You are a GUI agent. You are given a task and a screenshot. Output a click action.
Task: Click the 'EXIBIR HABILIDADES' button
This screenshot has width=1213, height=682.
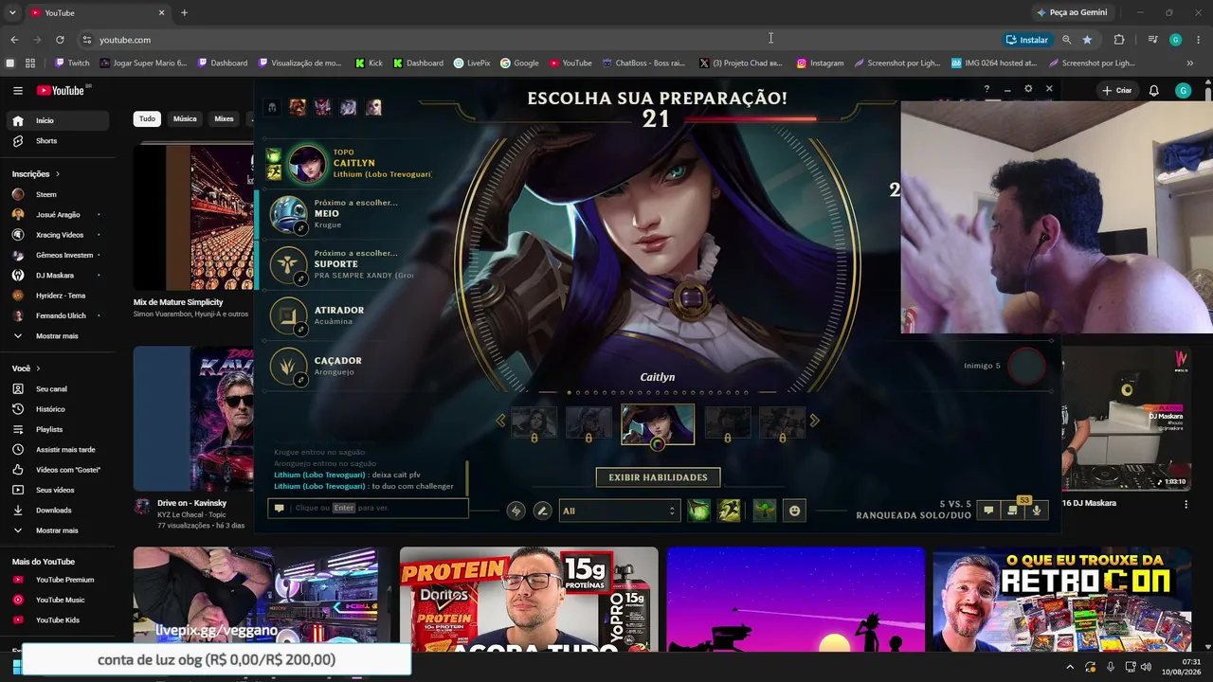click(x=658, y=477)
